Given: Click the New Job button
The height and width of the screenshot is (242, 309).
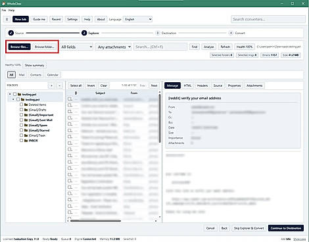Looking at the screenshot, I should click(20, 19).
